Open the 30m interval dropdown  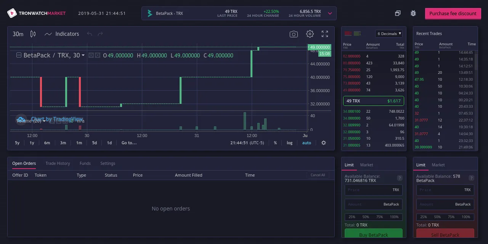[18, 34]
